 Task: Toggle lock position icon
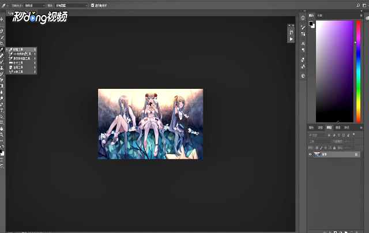[x=326, y=148]
